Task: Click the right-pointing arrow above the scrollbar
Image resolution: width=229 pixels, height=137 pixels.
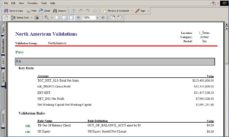Action: pyautogui.click(x=227, y=25)
